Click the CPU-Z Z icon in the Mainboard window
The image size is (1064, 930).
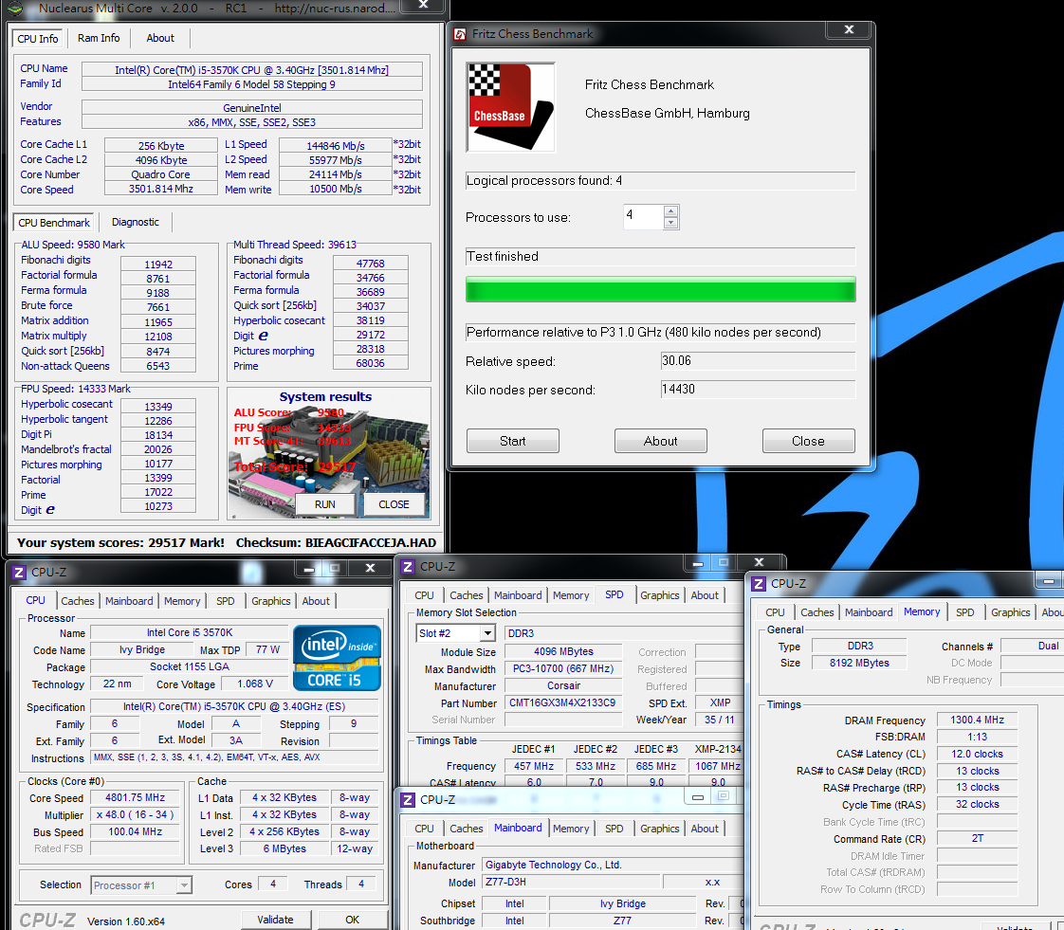tap(408, 800)
